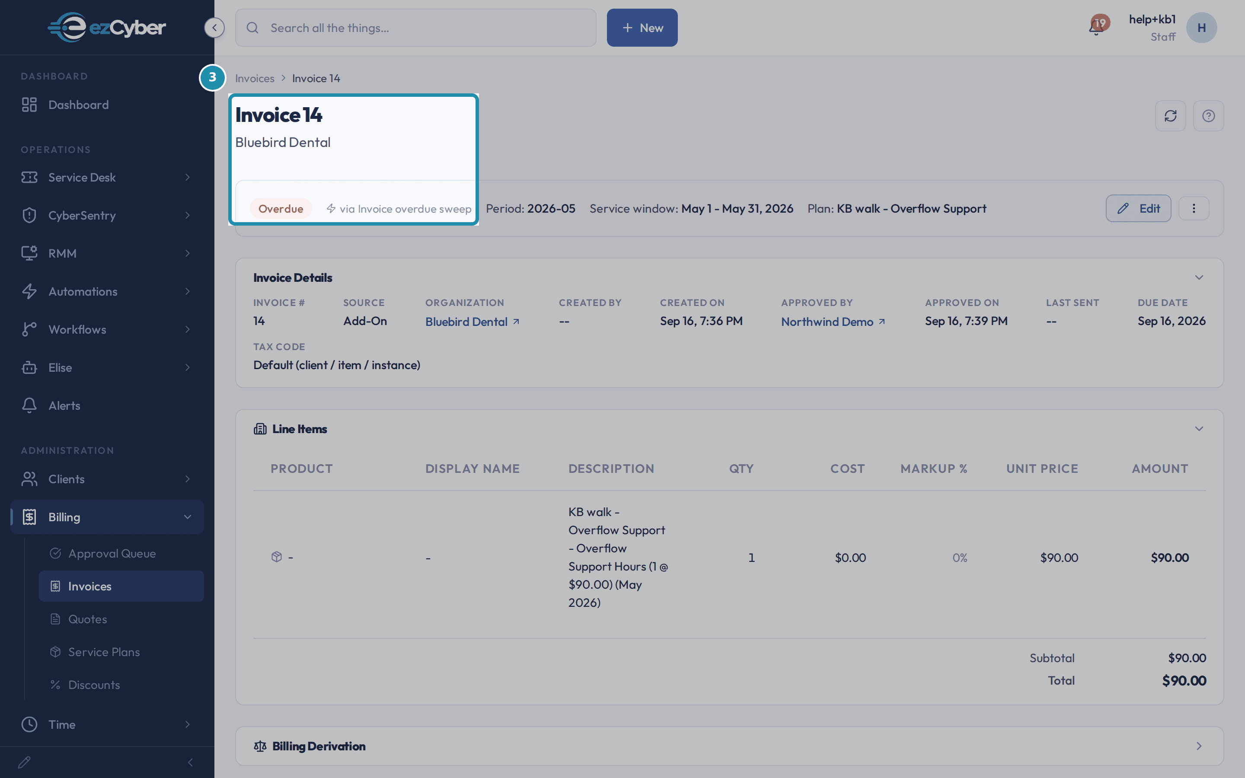1245x778 pixels.
Task: Click the Service Desk ticket icon
Action: (29, 177)
